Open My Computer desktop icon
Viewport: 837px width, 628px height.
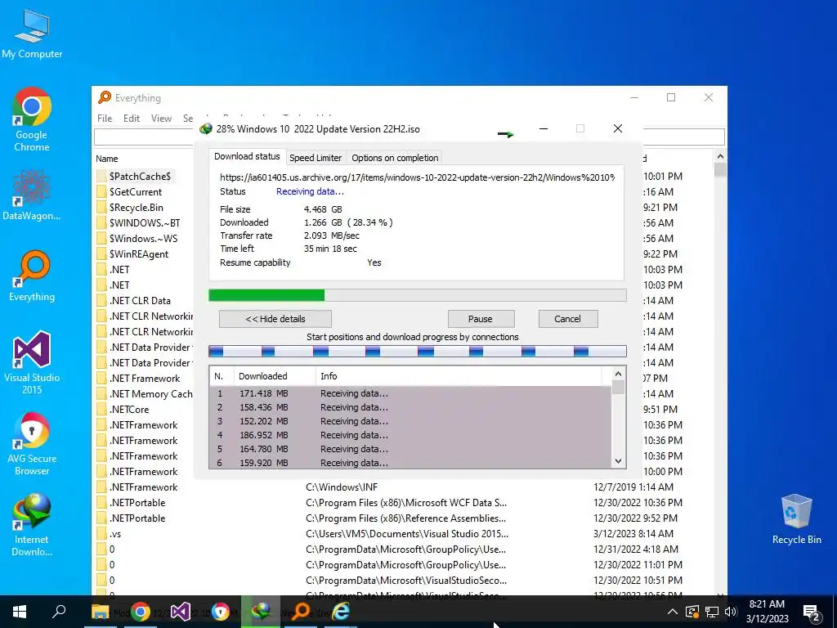(32, 34)
